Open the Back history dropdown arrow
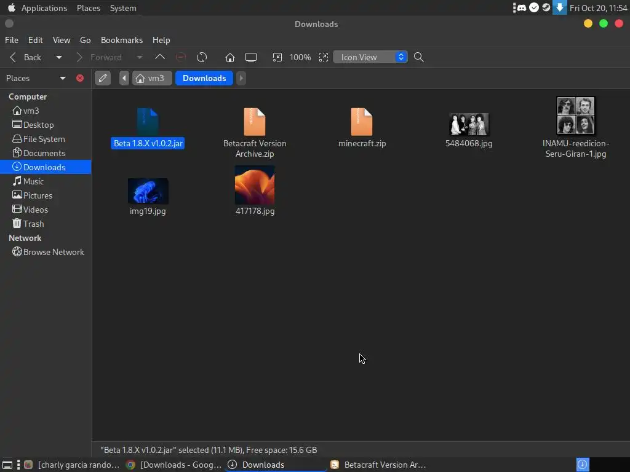 (59, 57)
